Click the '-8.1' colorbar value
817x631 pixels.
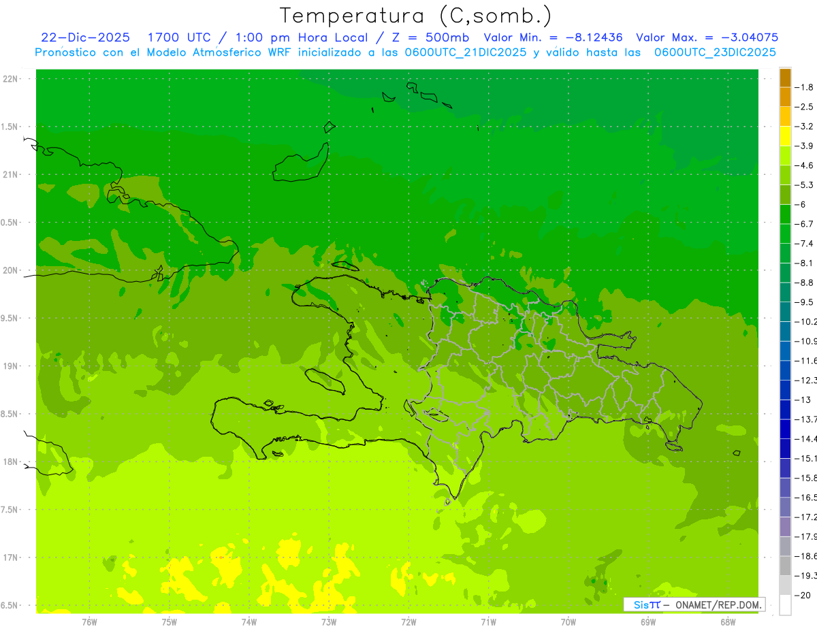point(805,263)
